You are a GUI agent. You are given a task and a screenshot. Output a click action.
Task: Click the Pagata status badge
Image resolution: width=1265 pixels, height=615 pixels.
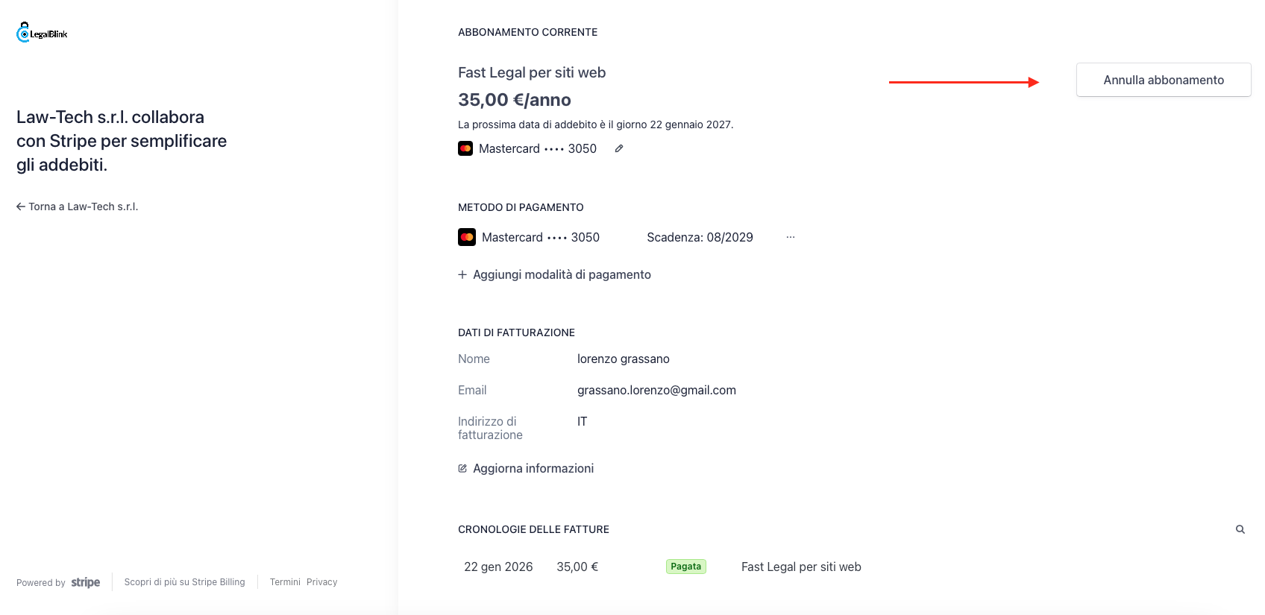686,567
